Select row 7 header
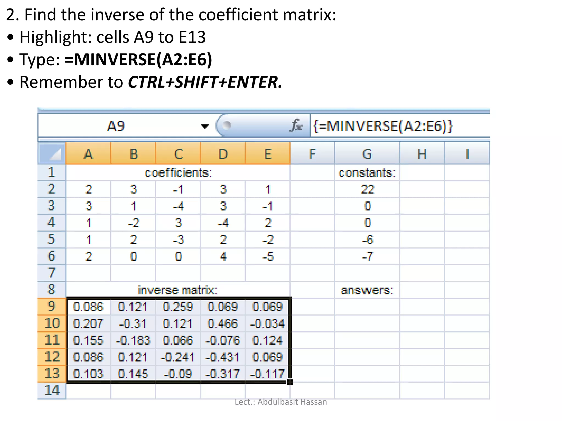Image resolution: width=562 pixels, height=421 pixels. (52, 273)
